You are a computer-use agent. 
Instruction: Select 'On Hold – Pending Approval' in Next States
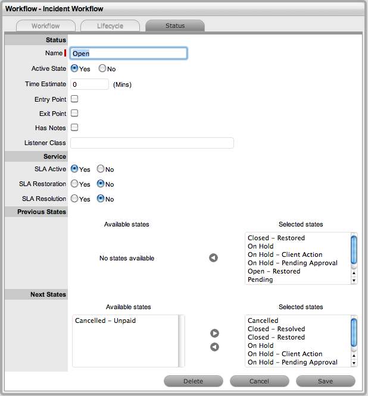(x=292, y=362)
